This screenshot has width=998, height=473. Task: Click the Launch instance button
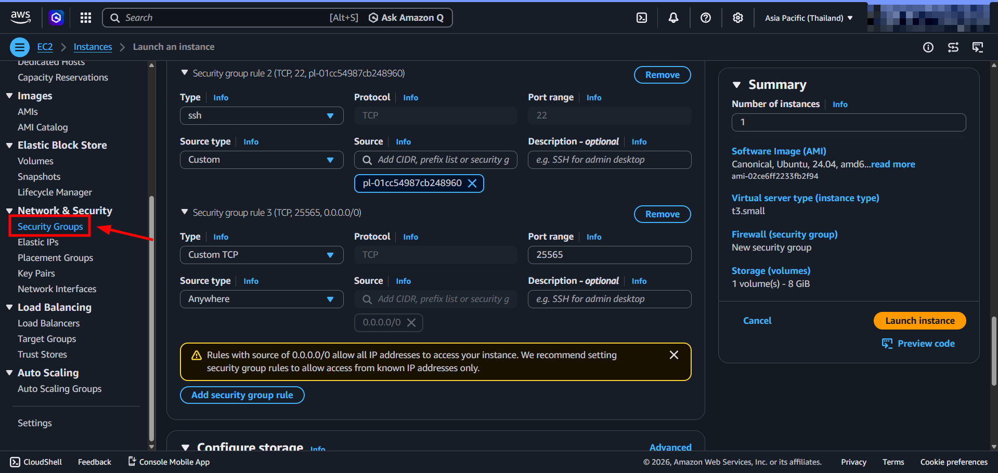(919, 321)
